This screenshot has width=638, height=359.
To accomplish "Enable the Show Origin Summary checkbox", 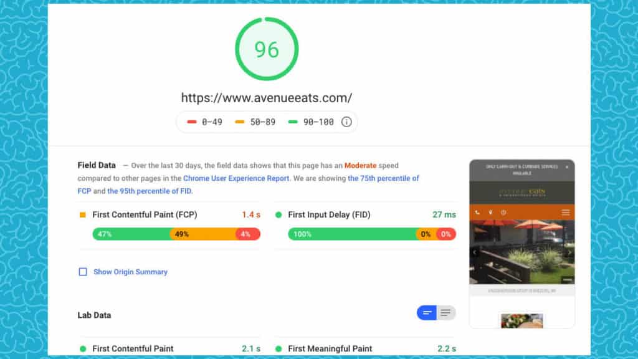I will 83,272.
